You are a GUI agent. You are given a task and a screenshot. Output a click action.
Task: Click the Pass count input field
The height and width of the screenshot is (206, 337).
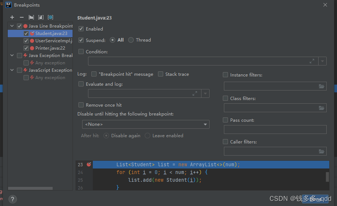tap(275, 129)
